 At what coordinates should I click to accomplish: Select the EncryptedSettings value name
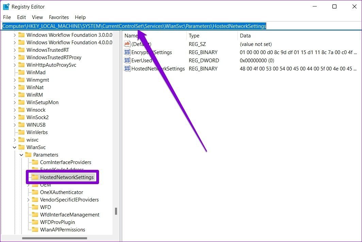pos(151,52)
